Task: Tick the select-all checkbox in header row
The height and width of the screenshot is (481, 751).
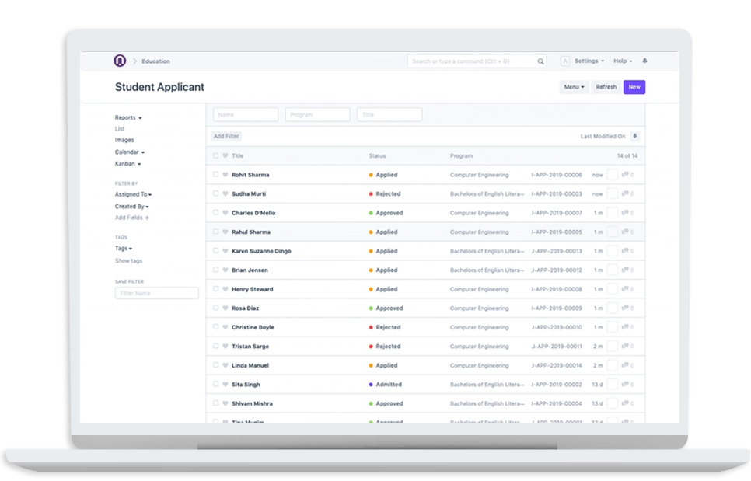Action: (216, 156)
